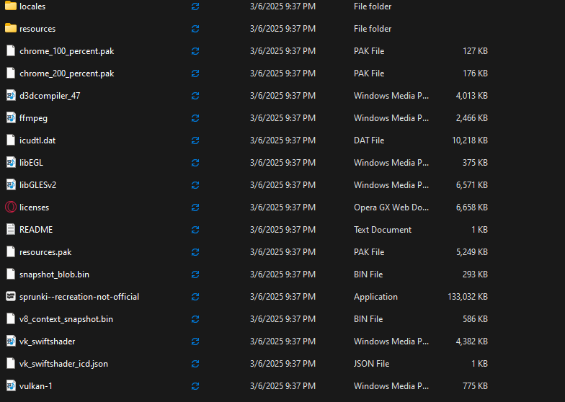This screenshot has width=565, height=402.
Task: Click the resources folder icon
Action: click(10, 29)
